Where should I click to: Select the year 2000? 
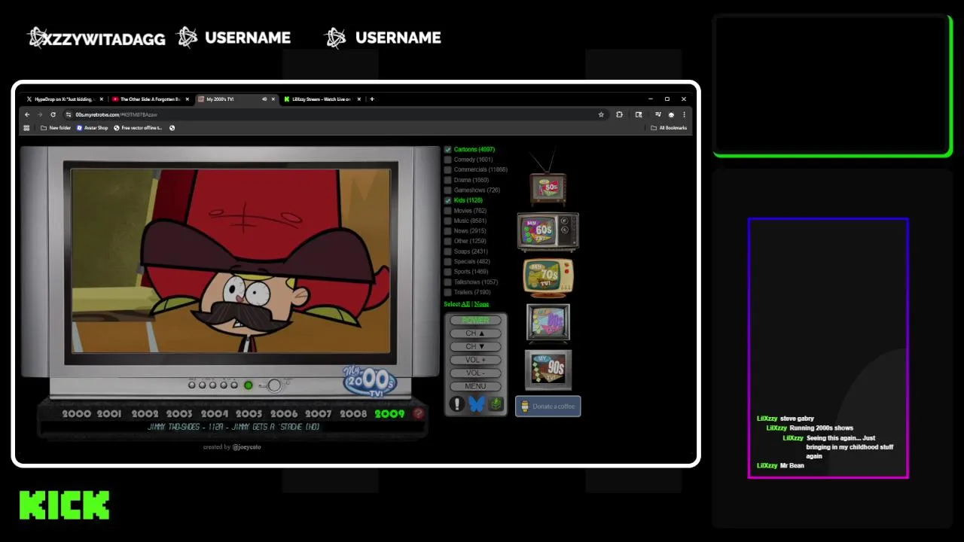click(x=76, y=413)
